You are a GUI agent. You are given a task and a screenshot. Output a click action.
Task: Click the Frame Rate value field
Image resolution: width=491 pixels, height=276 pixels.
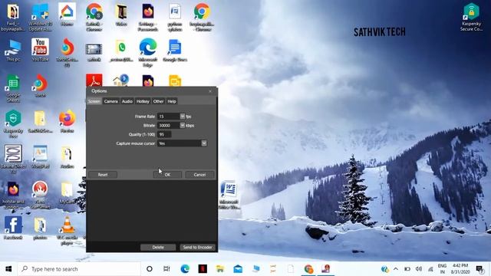coord(169,117)
